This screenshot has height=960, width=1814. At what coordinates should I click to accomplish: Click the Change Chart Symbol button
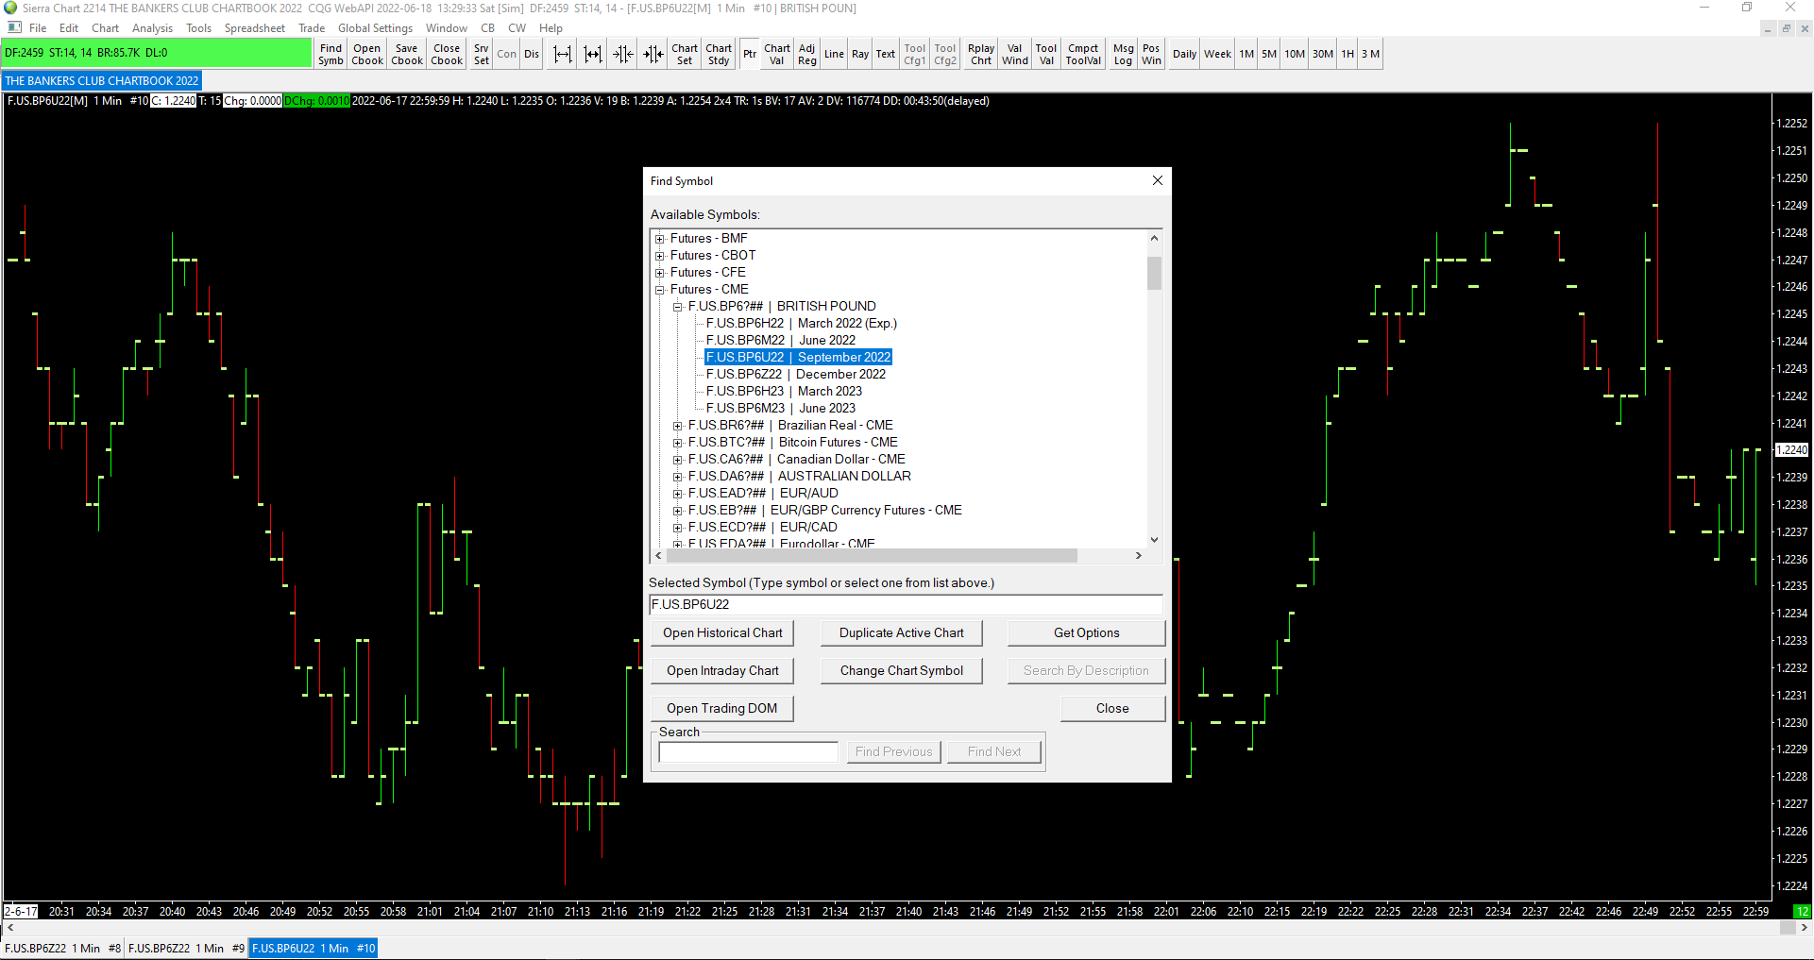901,671
